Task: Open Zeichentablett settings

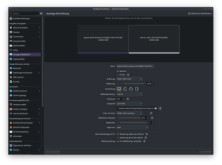Action: 25,46
